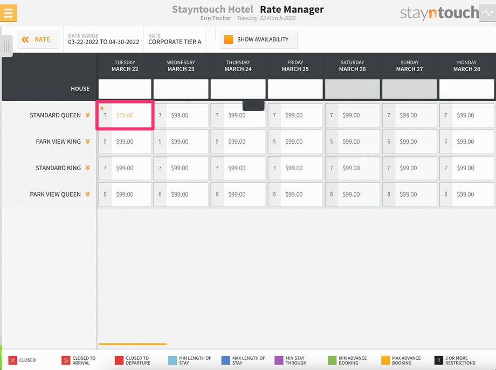Click the Saturday March 26 column header
496x370 pixels.
353,66
